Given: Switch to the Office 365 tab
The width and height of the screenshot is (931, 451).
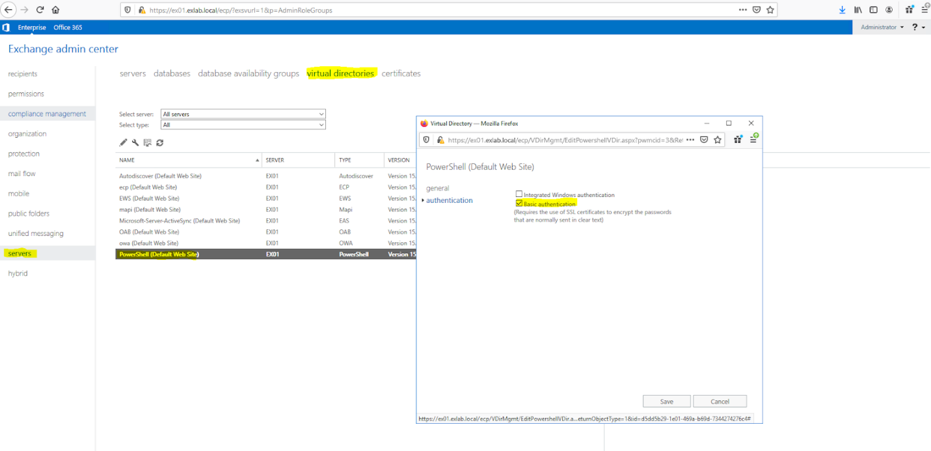Looking at the screenshot, I should point(68,27).
